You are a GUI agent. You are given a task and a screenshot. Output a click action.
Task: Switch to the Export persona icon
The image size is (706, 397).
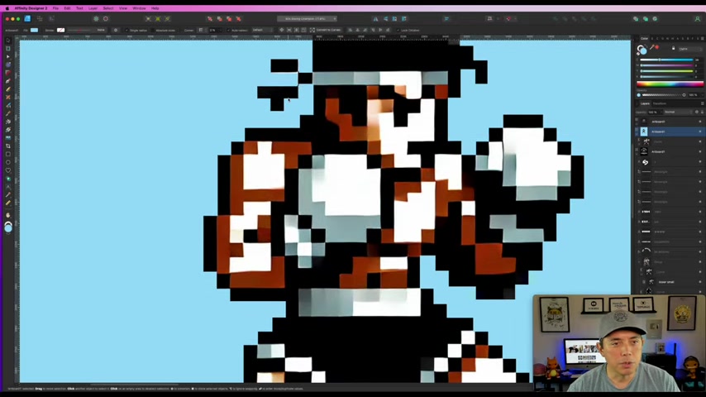click(51, 18)
